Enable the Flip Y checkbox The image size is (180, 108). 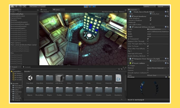click(x=148, y=51)
